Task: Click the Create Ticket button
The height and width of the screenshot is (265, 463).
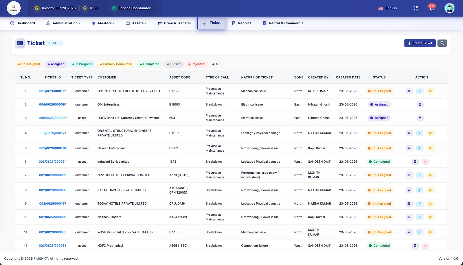Action: 420,43
